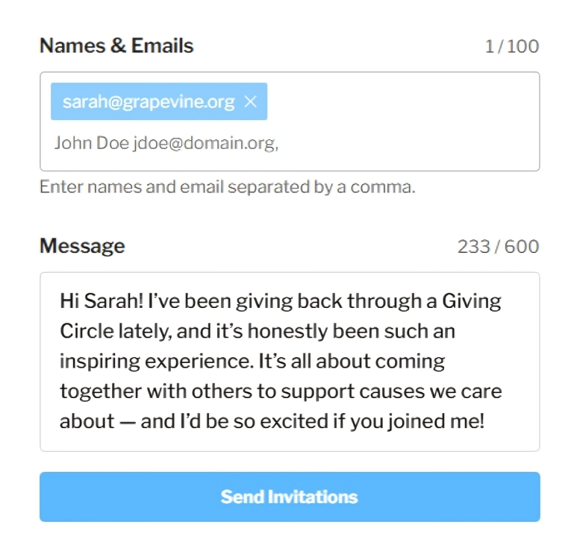Remove the sarah@grapevine.org email chip
Screen dimensions: 580x539
pos(251,102)
